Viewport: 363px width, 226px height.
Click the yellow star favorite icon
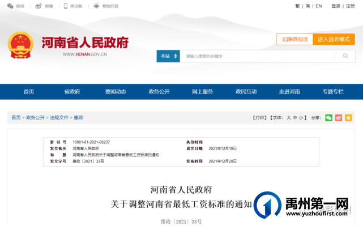click(348, 118)
